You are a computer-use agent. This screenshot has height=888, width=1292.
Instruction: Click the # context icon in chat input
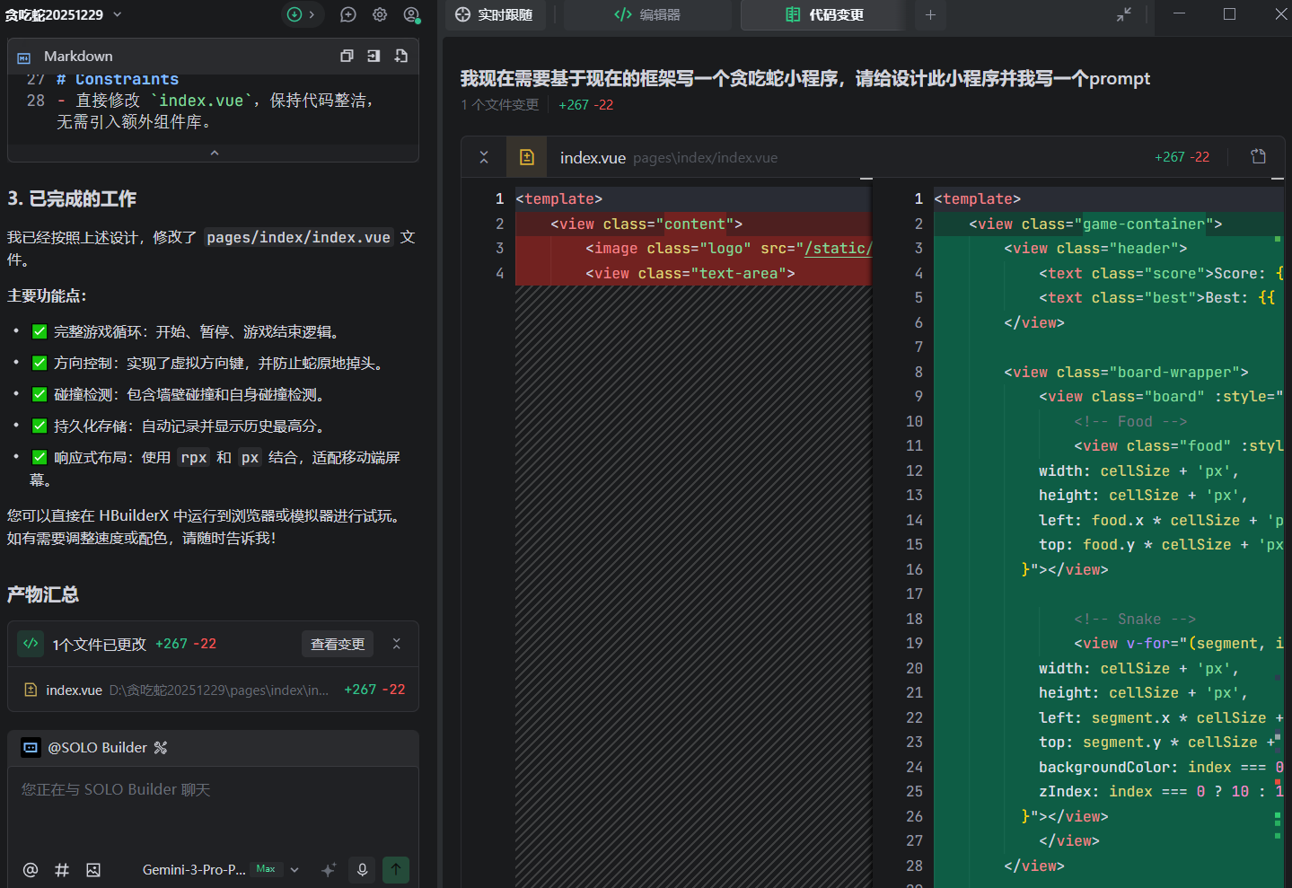pos(62,869)
